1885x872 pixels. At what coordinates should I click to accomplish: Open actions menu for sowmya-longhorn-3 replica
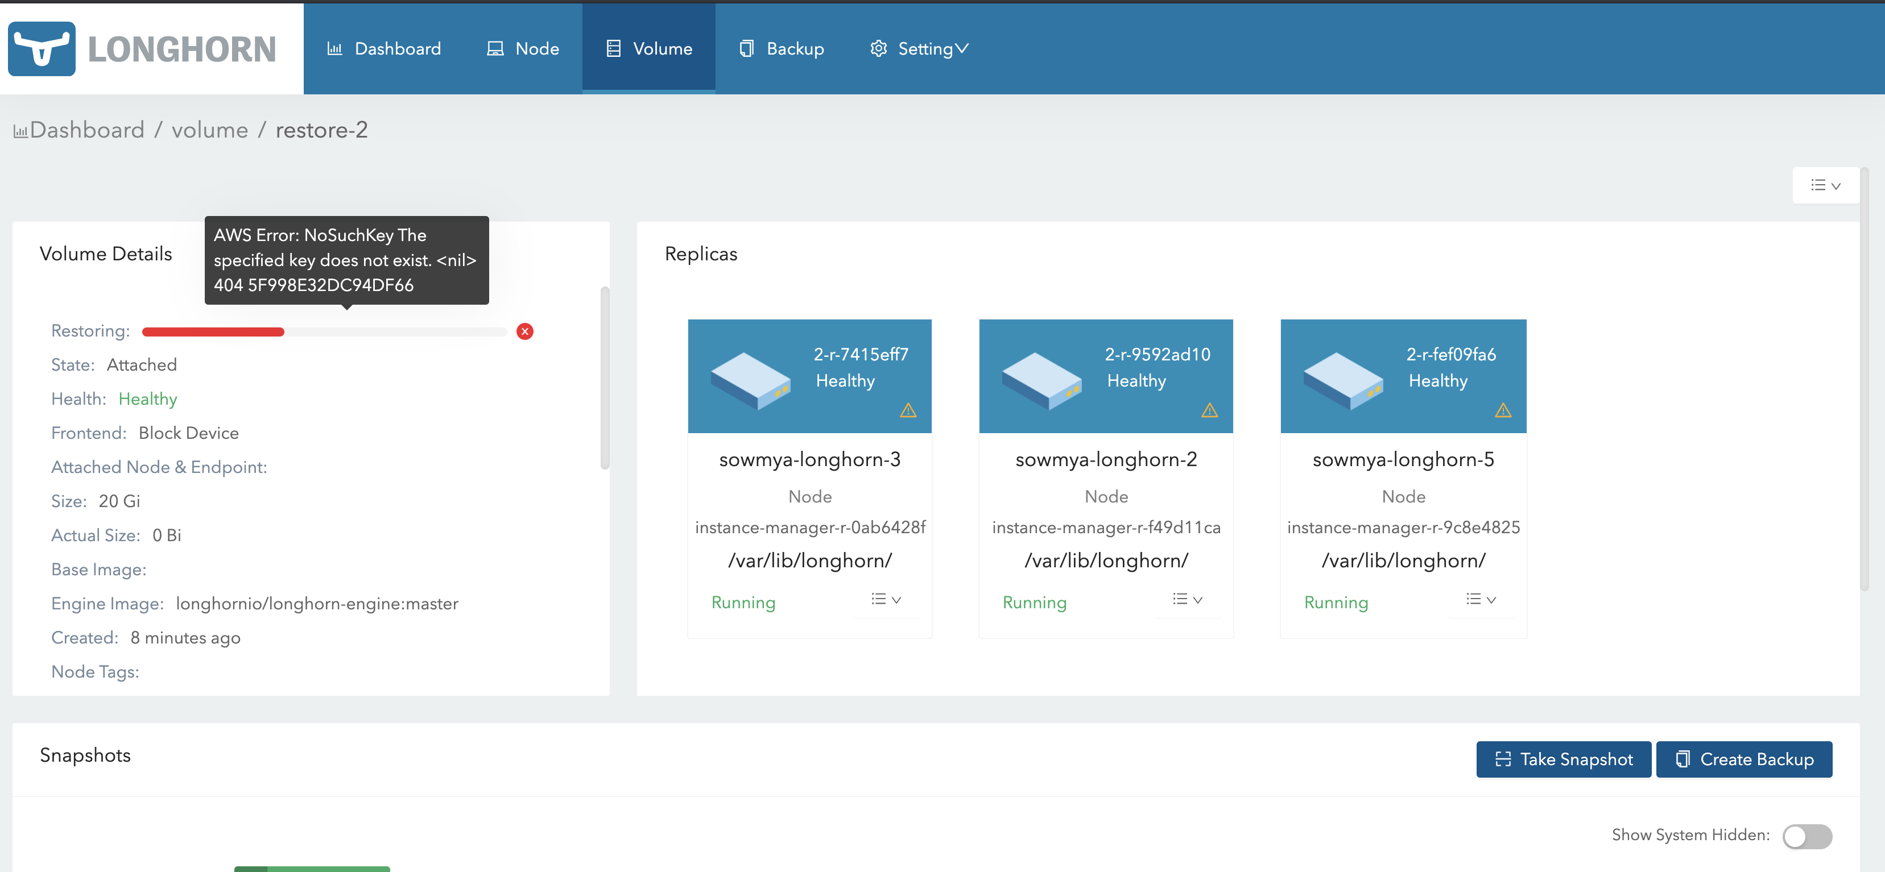[886, 600]
